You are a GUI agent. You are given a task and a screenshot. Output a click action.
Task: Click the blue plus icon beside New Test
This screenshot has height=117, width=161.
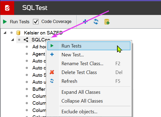click(x=52, y=54)
